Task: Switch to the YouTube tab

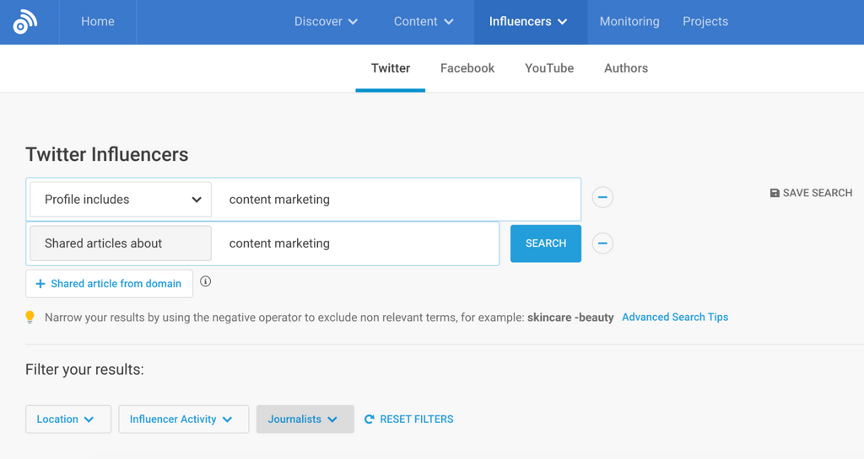Action: [549, 68]
